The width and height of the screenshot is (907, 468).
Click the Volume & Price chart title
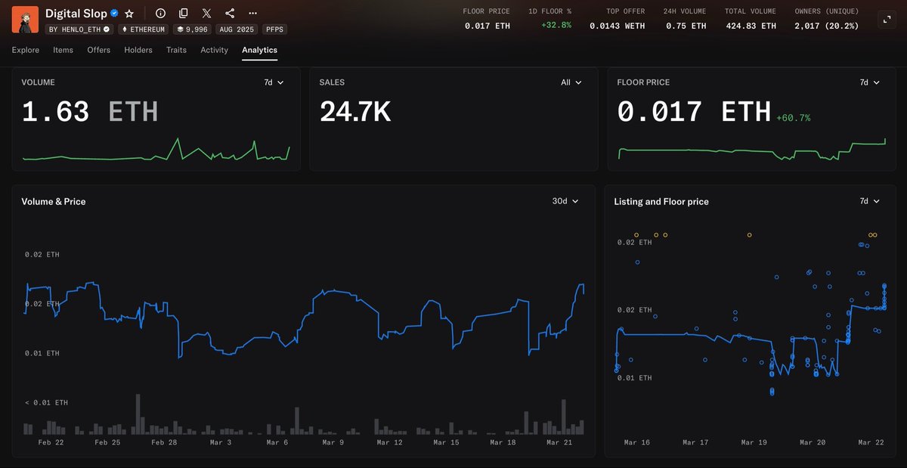pos(54,202)
